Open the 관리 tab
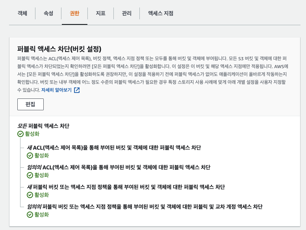Image resolution: width=306 pixels, height=230 pixels. point(126,13)
